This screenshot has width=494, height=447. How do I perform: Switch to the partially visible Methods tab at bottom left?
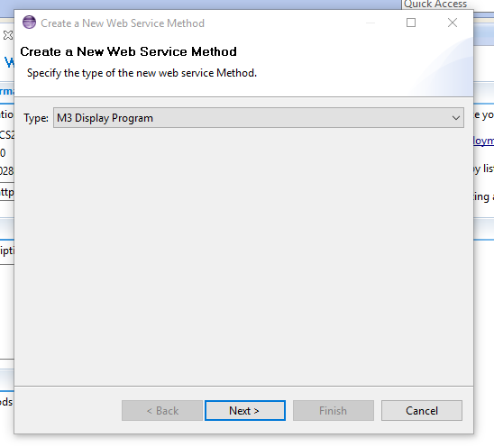pyautogui.click(x=6, y=402)
